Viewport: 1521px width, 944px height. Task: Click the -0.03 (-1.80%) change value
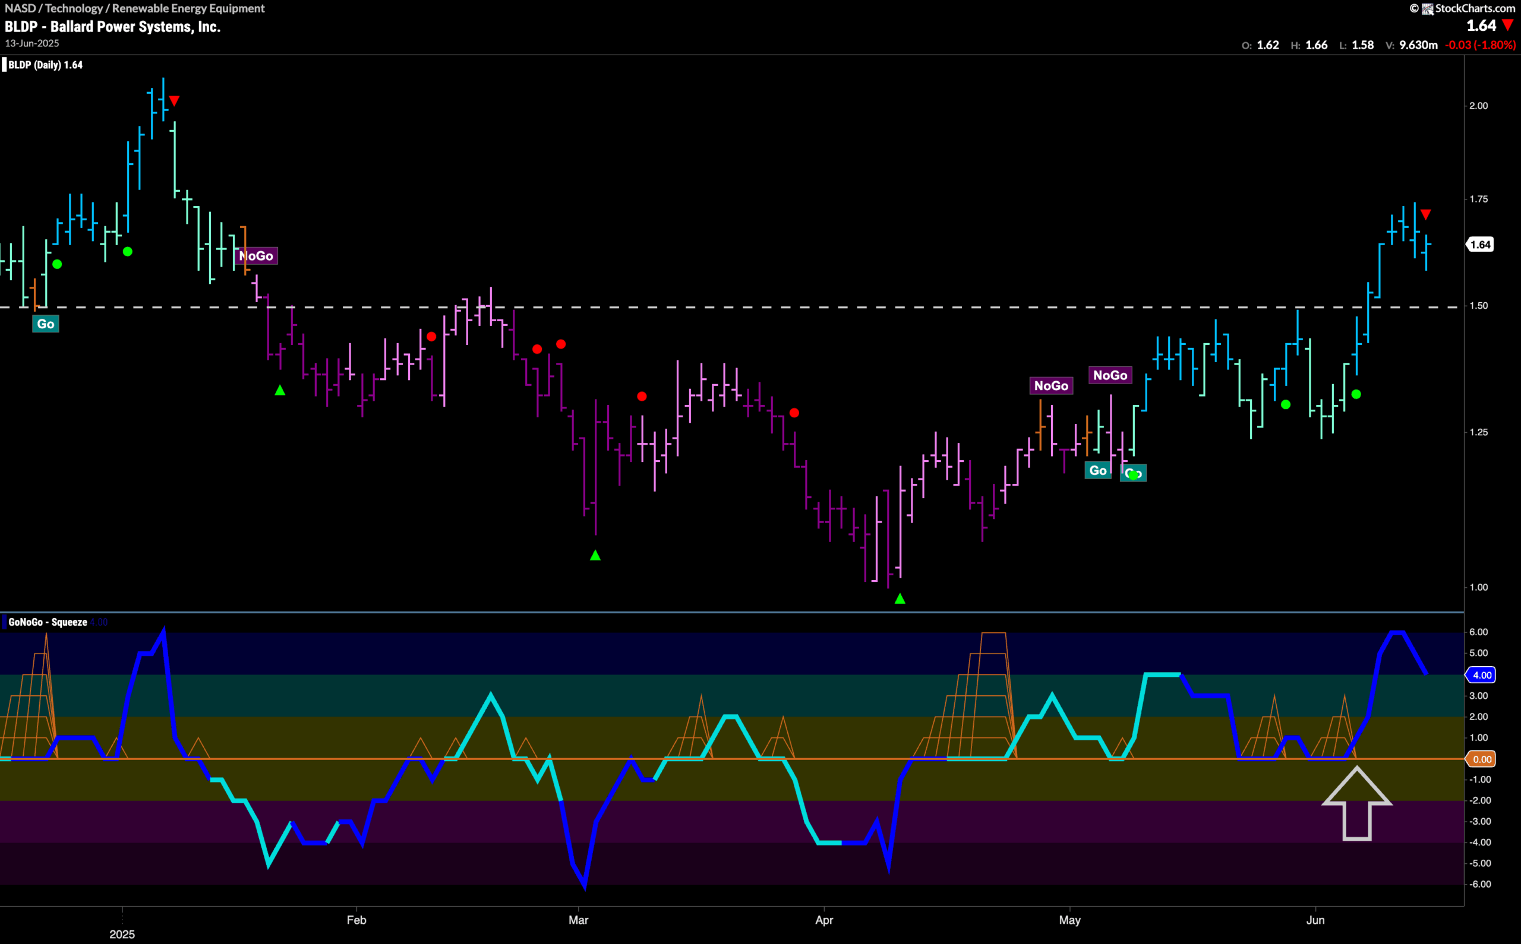pos(1481,45)
